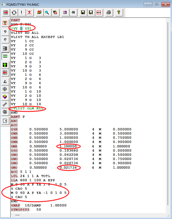This screenshot has width=172, height=219.
Task: Click the GSR keyword
Action: pyautogui.click(x=14, y=129)
